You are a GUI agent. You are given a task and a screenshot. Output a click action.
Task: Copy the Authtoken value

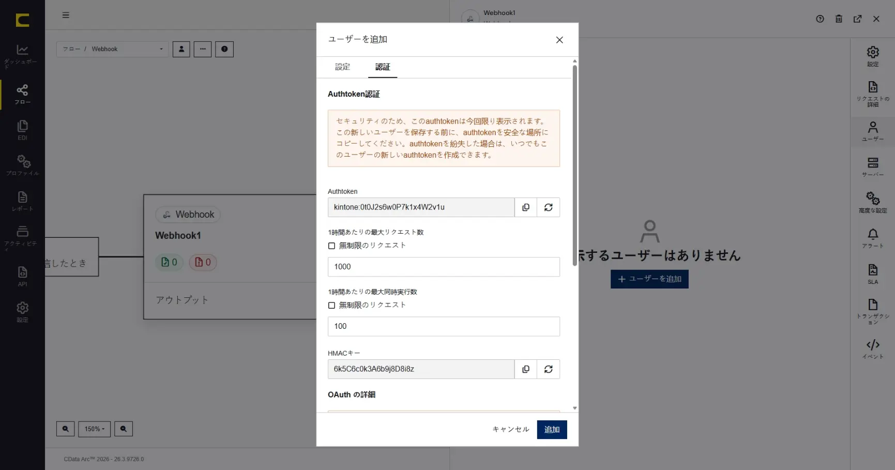pos(526,207)
